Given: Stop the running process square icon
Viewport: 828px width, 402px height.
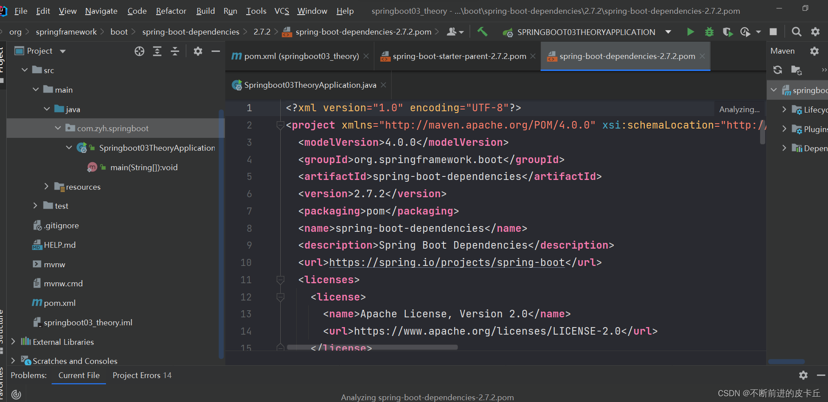Looking at the screenshot, I should (x=773, y=31).
